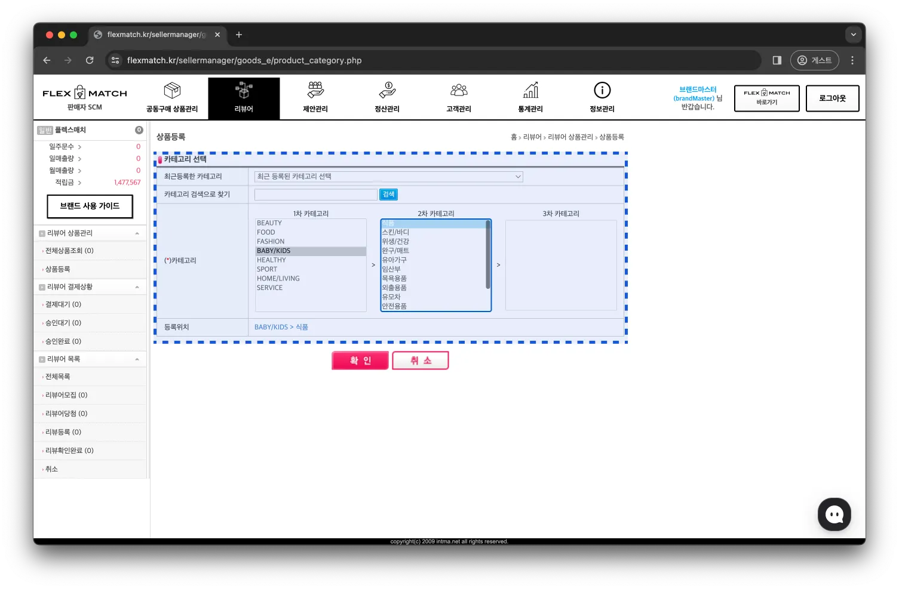Open the browser tab search chevron
Image resolution: width=899 pixels, height=589 pixels.
pos(853,35)
